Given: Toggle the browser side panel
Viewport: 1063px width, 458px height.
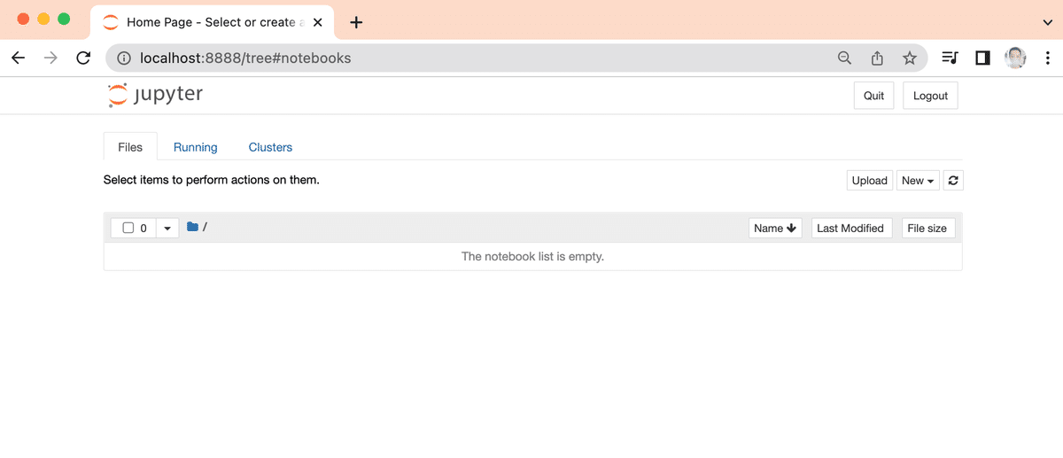Looking at the screenshot, I should [982, 58].
